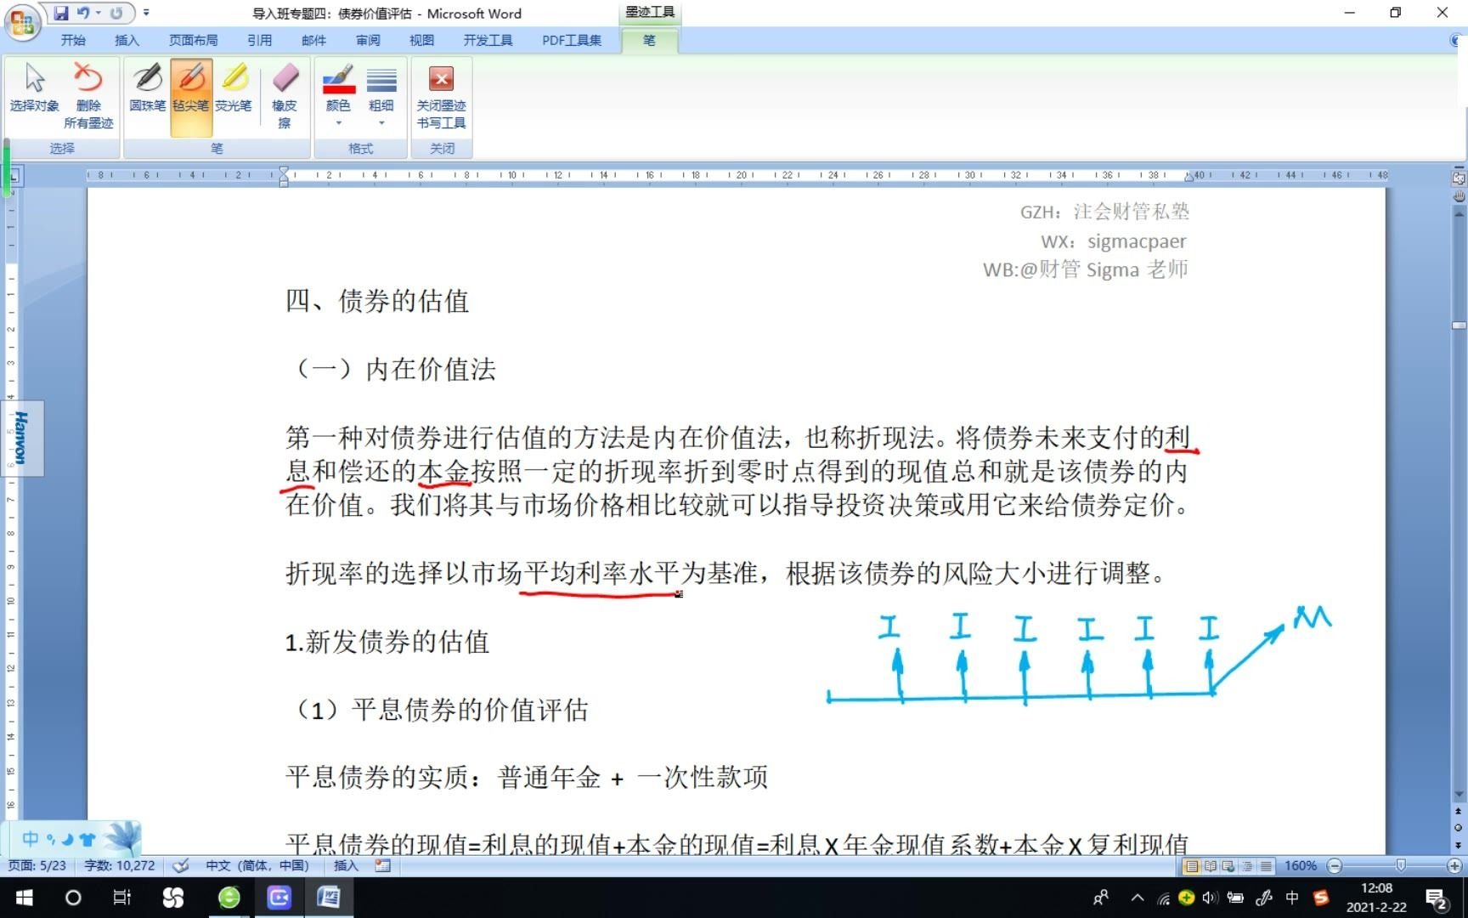
Task: Activate the 橡皮擦 eraser tool
Action: pos(285,95)
